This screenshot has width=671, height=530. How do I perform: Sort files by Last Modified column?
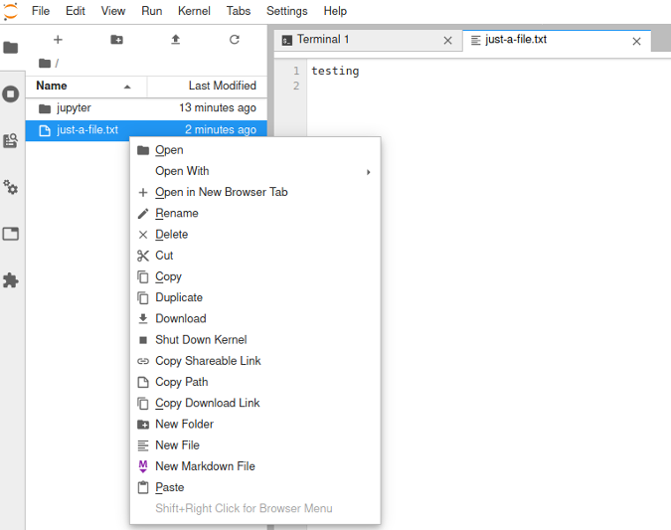coord(207,87)
